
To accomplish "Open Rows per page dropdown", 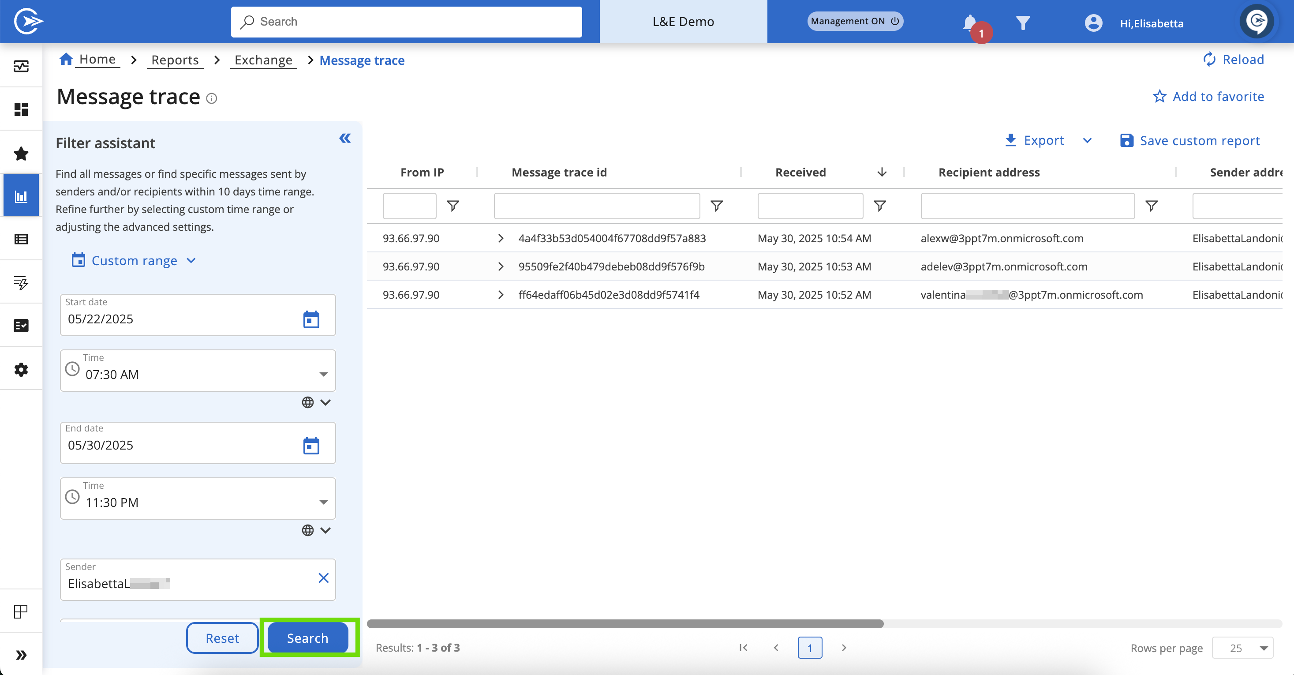I will pyautogui.click(x=1243, y=648).
